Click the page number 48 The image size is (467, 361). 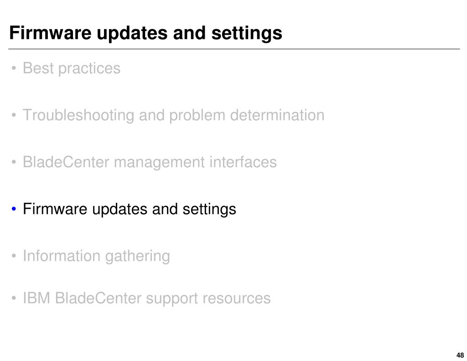click(460, 355)
